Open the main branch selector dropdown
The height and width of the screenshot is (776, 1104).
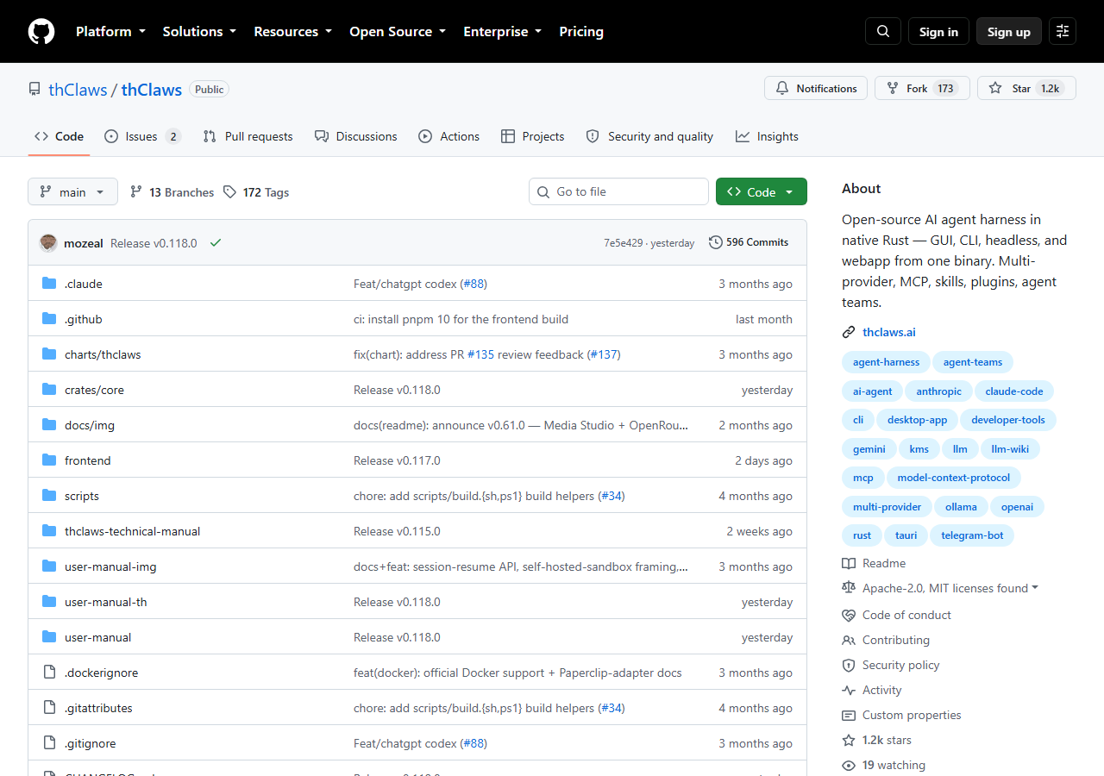tap(72, 191)
